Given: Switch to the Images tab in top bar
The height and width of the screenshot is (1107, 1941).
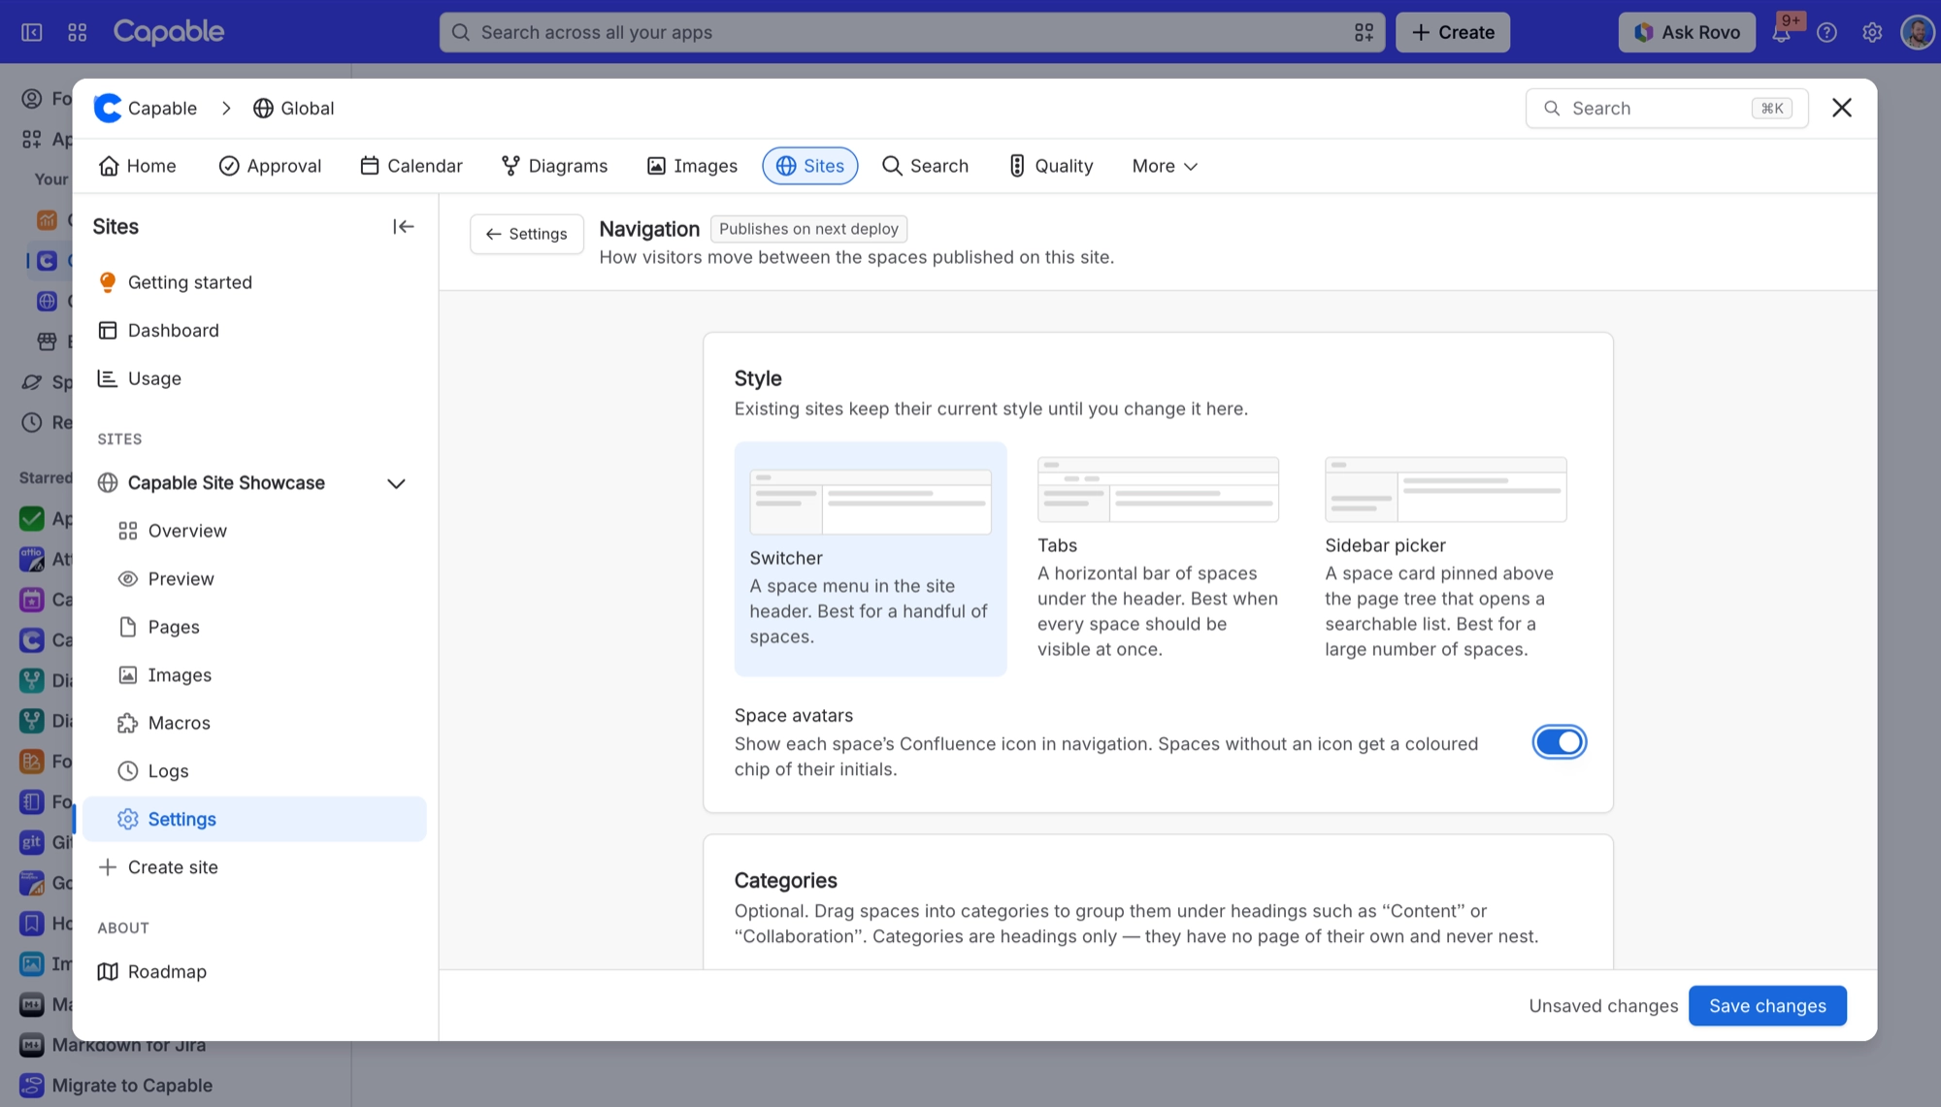Looking at the screenshot, I should 692,166.
